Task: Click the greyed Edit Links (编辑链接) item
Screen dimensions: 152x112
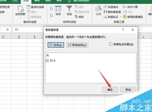Action: point(34,17)
